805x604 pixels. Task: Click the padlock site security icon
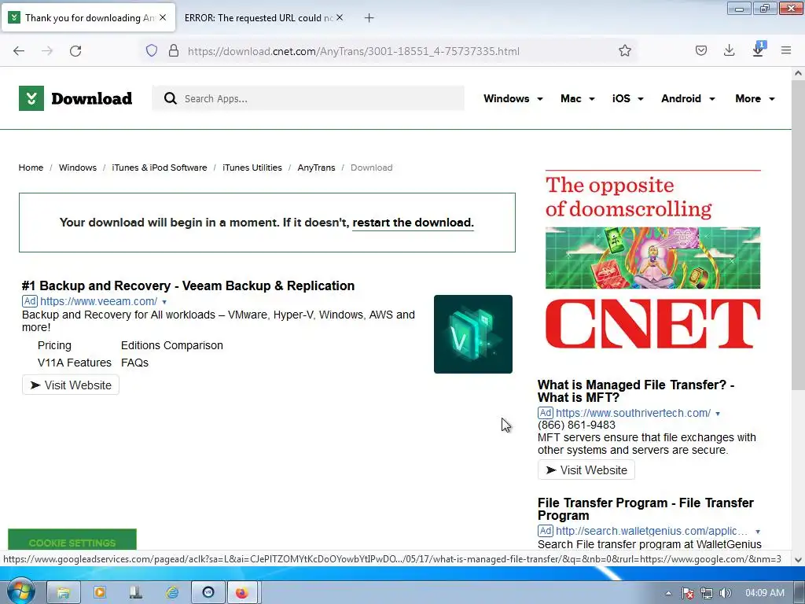point(174,51)
